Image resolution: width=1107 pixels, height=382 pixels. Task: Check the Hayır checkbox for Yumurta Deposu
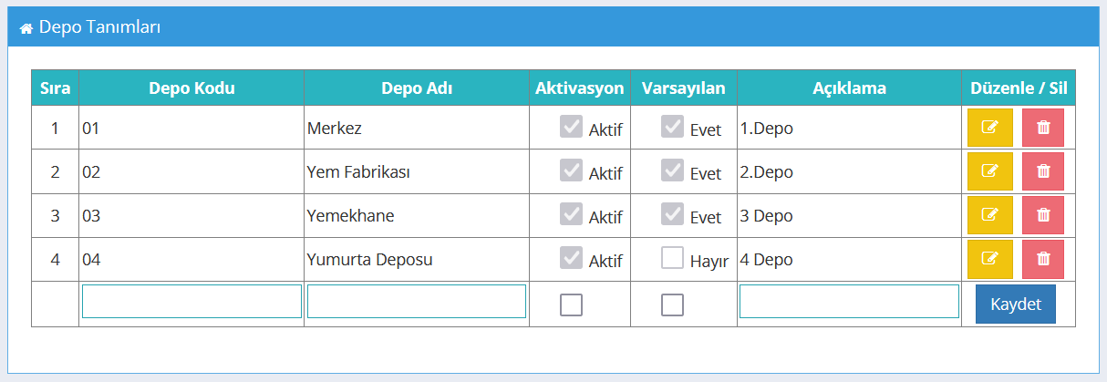point(672,258)
